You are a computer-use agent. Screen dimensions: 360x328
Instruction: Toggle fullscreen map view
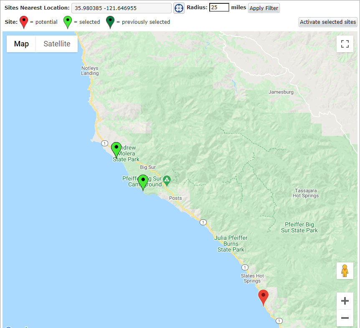click(345, 44)
